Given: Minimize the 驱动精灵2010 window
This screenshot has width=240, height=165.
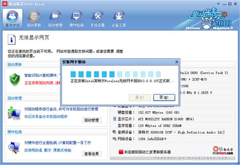Looking at the screenshot, I should point(224,4).
